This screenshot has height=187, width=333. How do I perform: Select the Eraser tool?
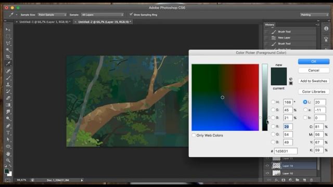tap(8, 98)
